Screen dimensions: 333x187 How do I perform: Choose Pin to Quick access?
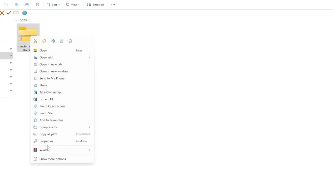(62, 106)
